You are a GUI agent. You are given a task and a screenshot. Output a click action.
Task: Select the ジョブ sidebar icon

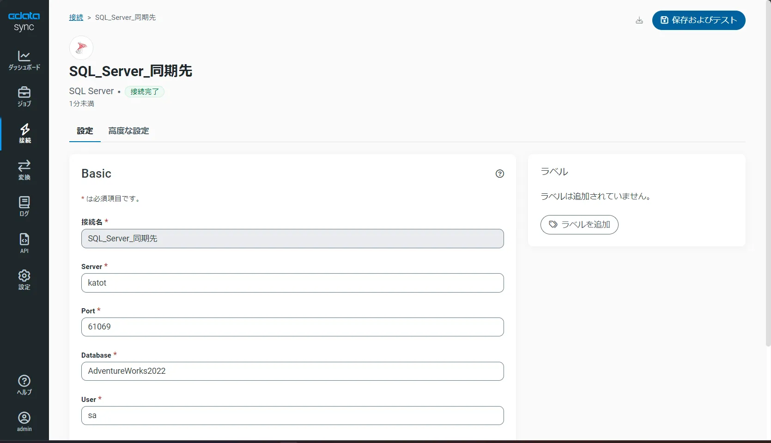(x=24, y=96)
